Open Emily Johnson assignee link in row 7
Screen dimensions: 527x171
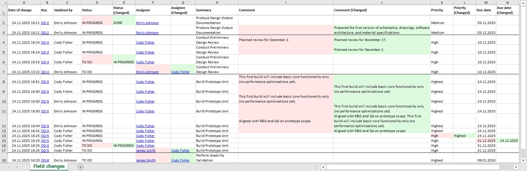147,72
